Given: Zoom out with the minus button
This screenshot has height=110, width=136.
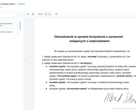Looking at the screenshot, I should coord(46,14).
